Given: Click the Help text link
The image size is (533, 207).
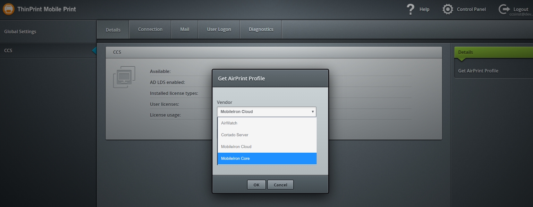Looking at the screenshot, I should tap(424, 10).
